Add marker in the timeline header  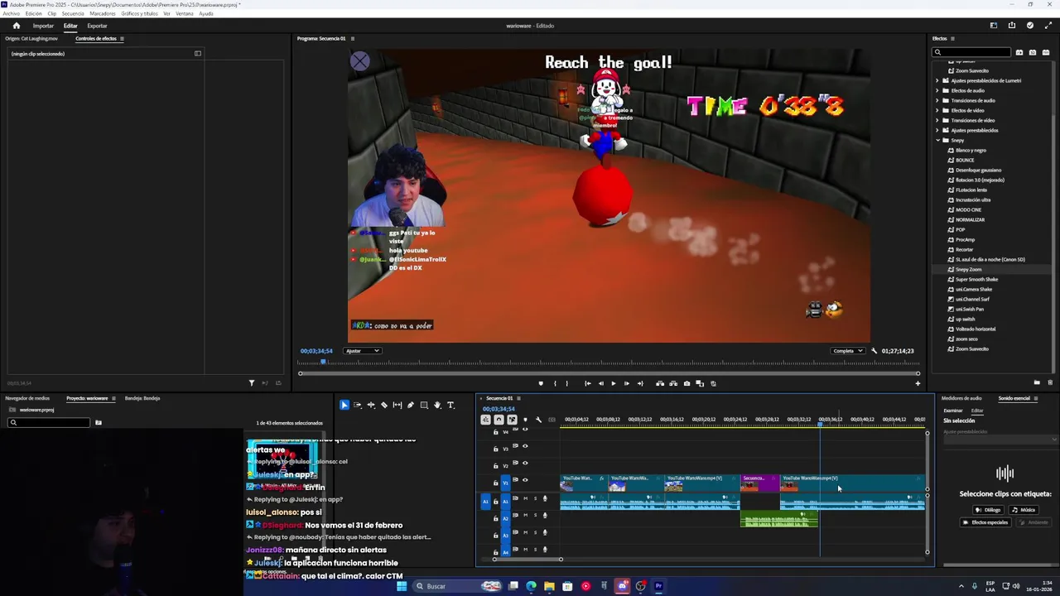pos(525,420)
